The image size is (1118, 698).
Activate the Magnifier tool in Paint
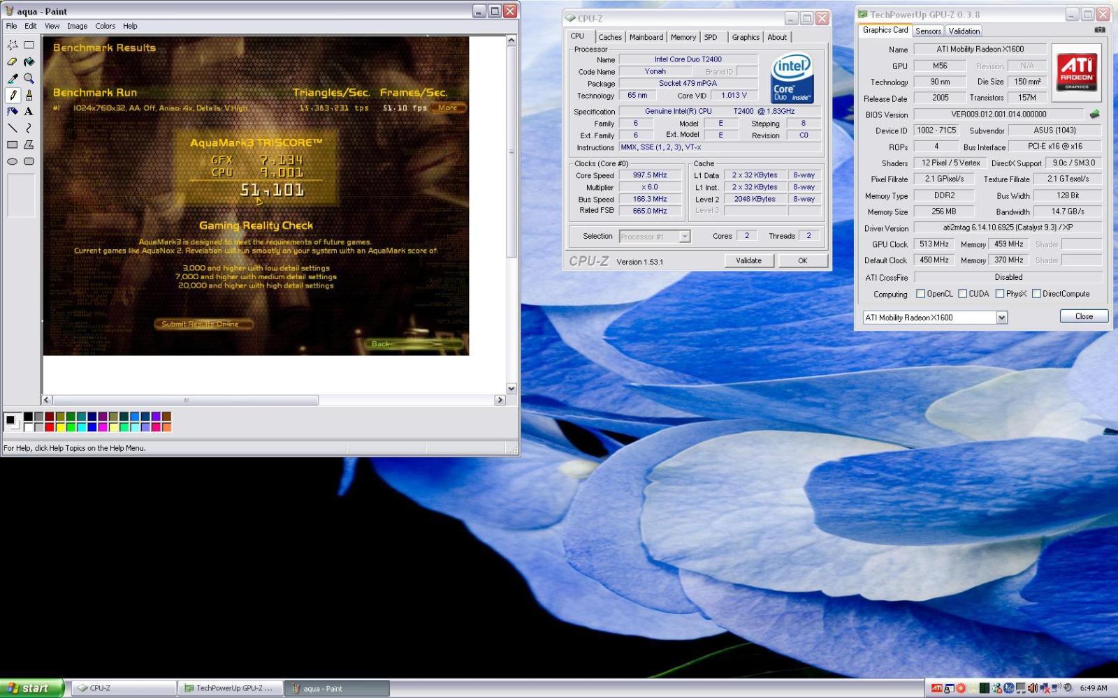click(29, 78)
